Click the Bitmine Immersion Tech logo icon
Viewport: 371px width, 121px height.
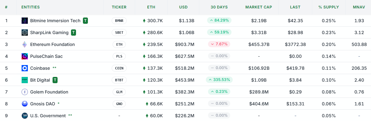(x=25, y=21)
